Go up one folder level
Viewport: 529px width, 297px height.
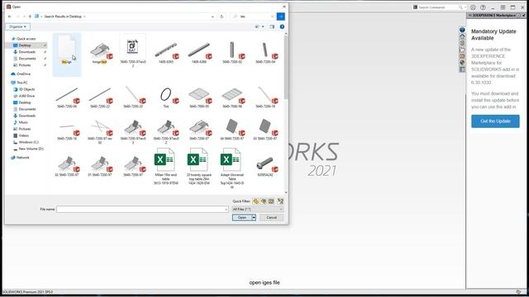coord(30,16)
